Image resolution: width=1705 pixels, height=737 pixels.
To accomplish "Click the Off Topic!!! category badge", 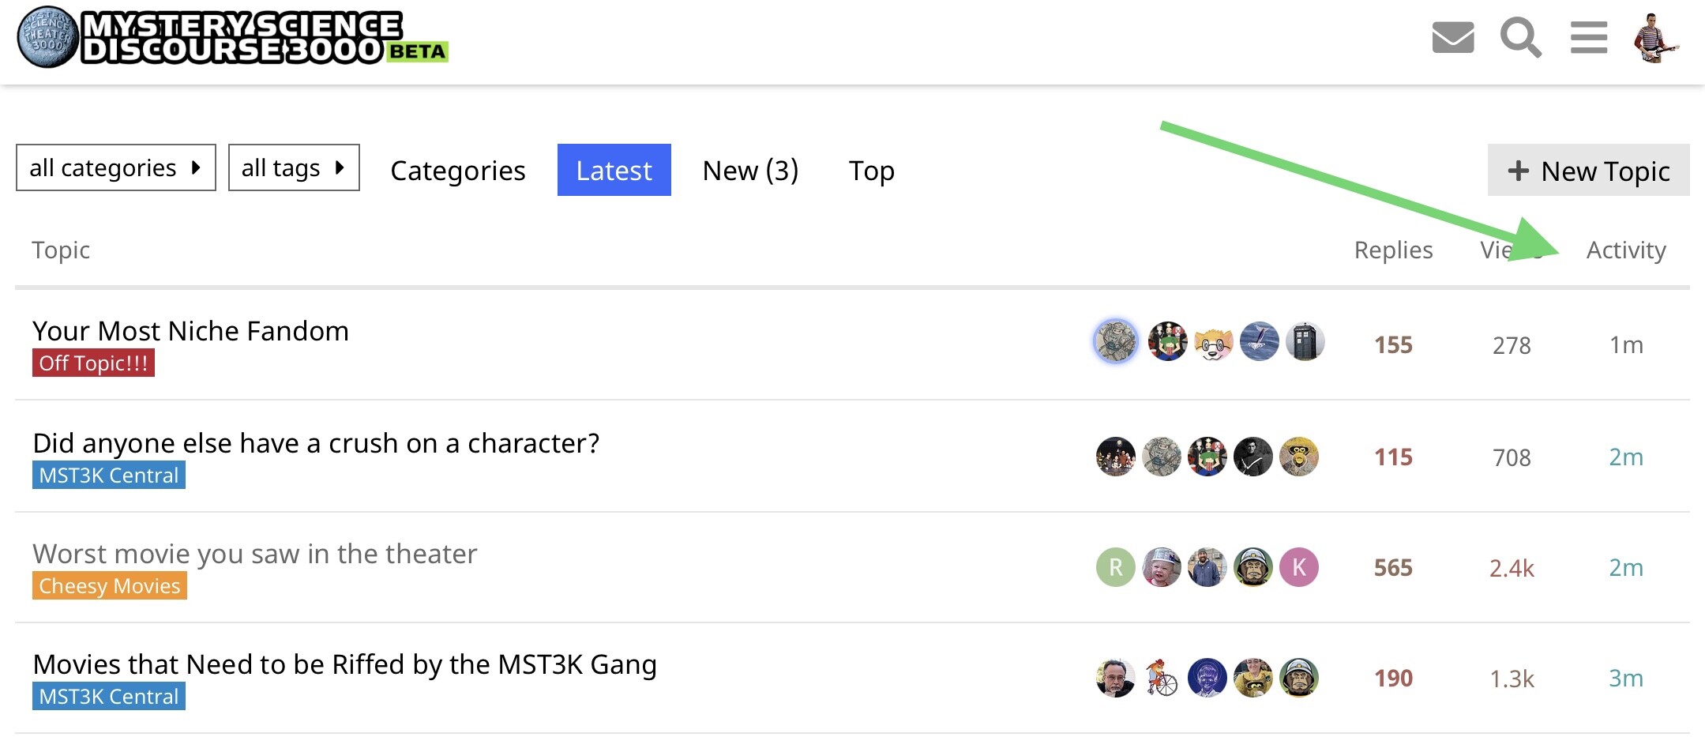I will tap(93, 363).
